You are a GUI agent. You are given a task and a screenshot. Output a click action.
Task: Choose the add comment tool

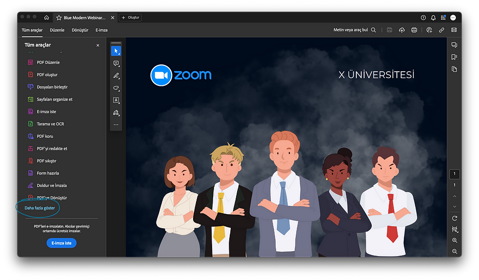pos(116,63)
